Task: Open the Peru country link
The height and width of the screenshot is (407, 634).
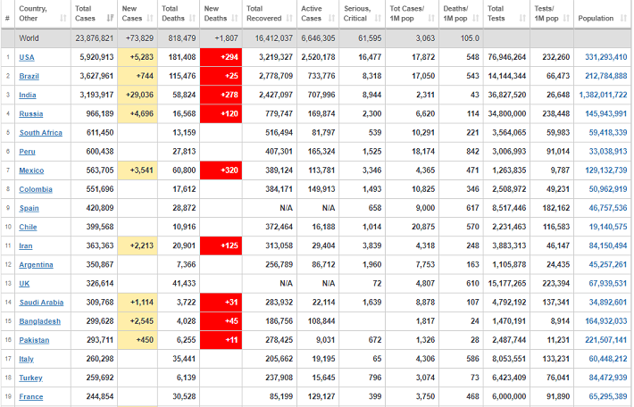Action: click(27, 152)
